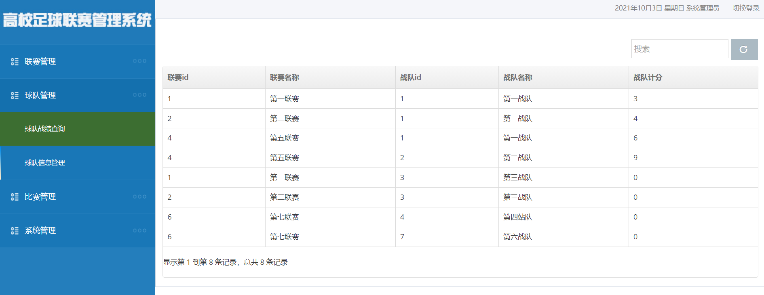Expand 比赛管理 using its three-dot indicator

[139, 197]
